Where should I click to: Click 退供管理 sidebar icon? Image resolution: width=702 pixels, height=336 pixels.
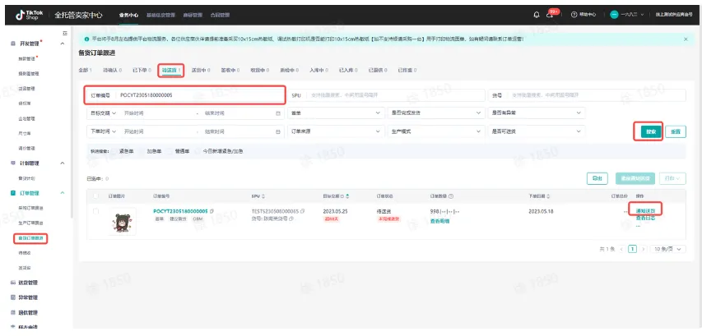13,312
